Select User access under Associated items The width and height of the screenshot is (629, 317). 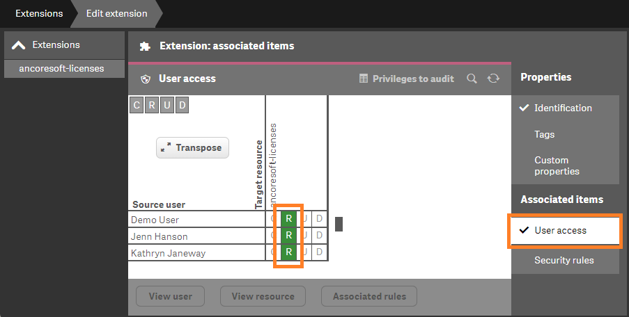pos(565,231)
